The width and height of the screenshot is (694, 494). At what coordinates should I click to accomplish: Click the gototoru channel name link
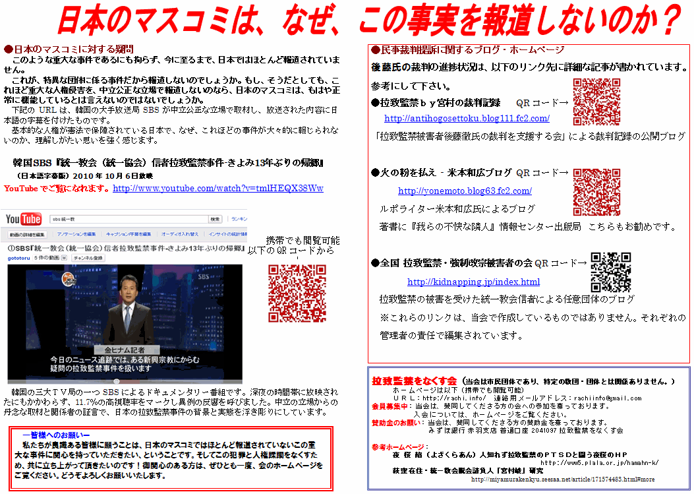tap(18, 258)
